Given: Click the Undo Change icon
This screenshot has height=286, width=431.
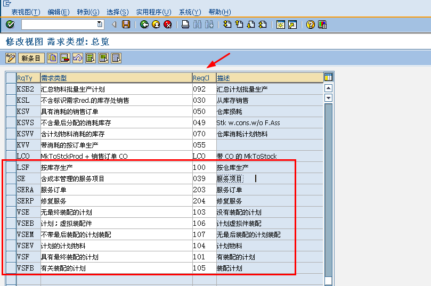Looking at the screenshot, I should (78, 58).
